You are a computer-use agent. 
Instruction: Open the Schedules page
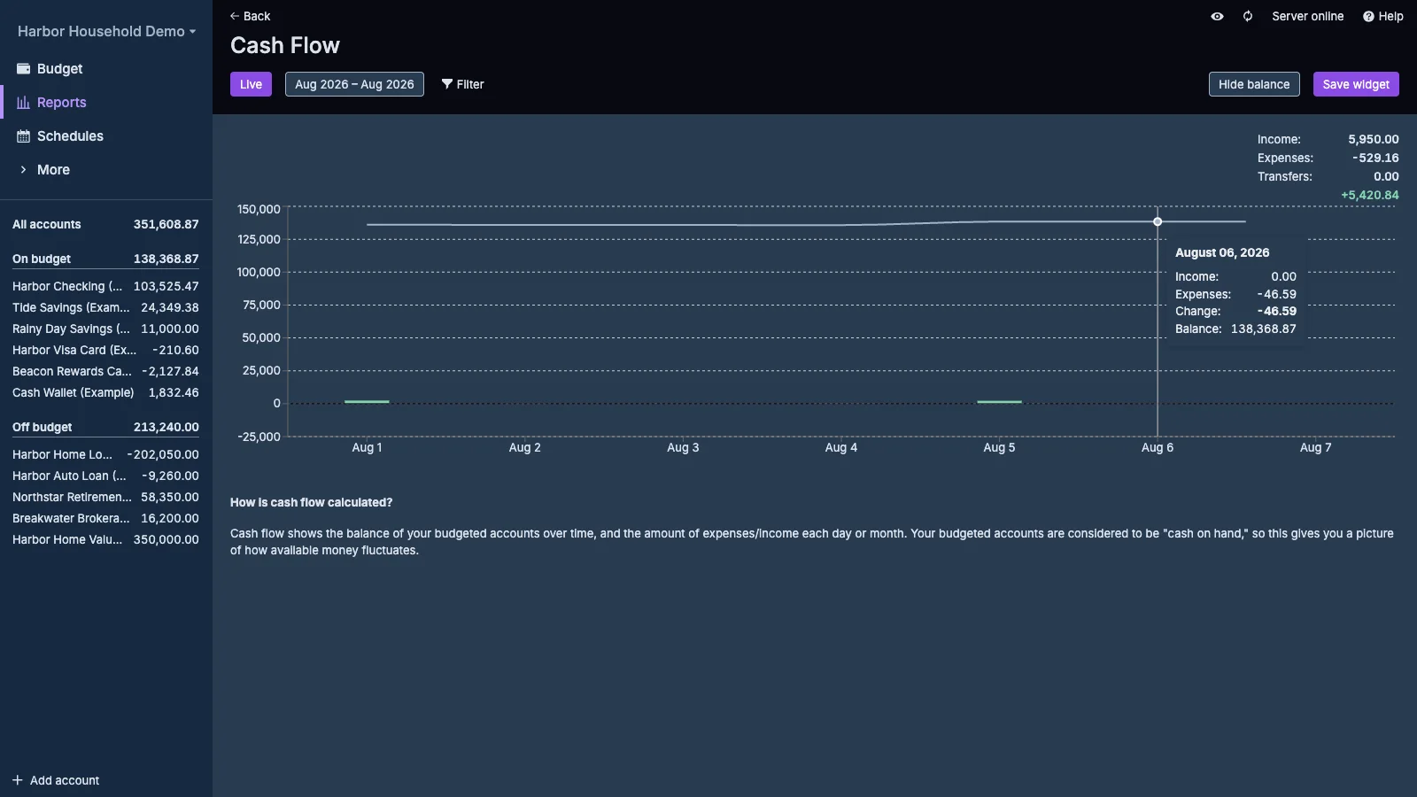[x=106, y=136]
